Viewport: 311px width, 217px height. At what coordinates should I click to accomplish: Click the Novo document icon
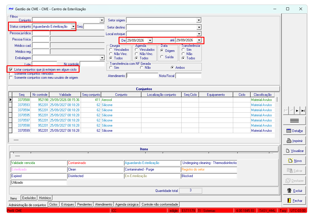[x=290, y=161]
